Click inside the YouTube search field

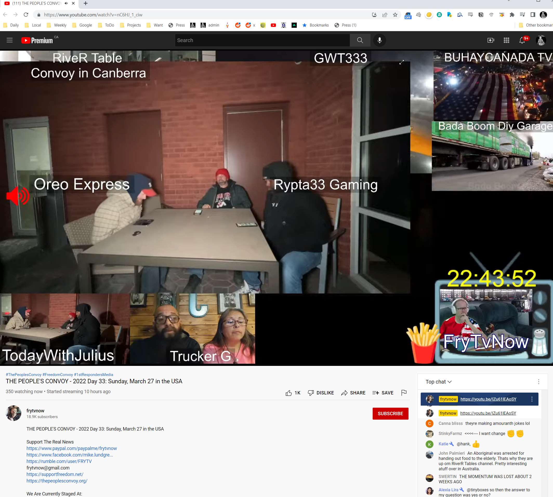[x=262, y=41]
